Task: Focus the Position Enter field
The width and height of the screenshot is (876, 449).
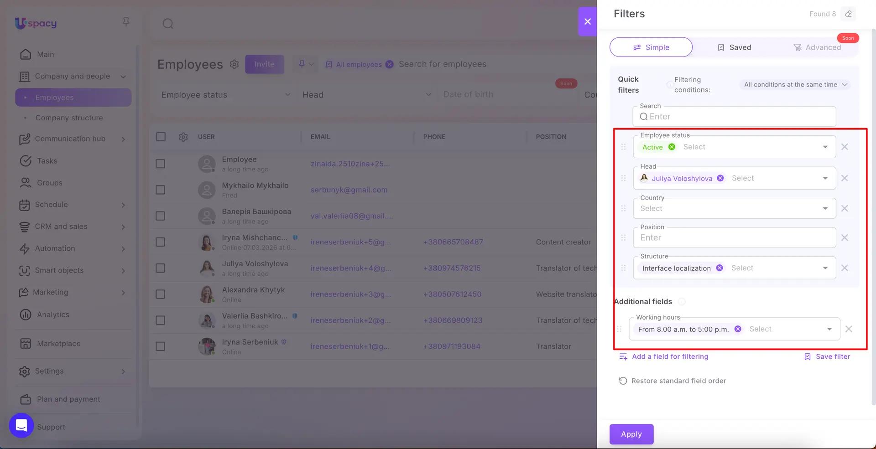Action: click(x=734, y=237)
